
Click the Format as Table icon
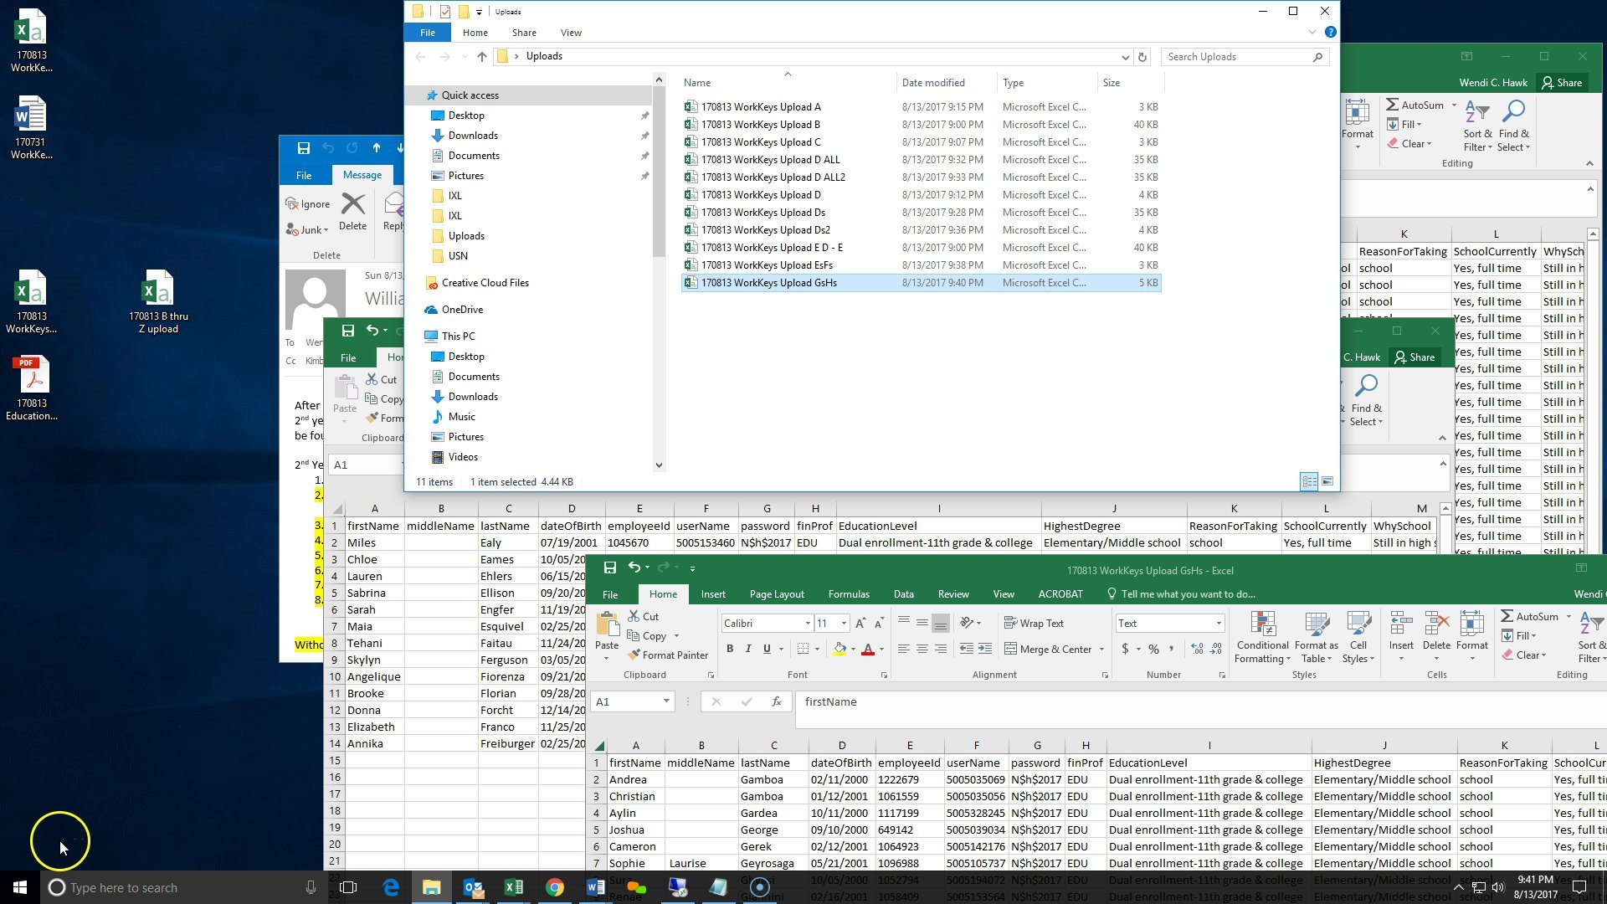pos(1317,638)
